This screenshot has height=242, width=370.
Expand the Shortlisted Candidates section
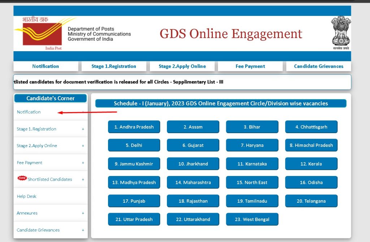click(50, 179)
